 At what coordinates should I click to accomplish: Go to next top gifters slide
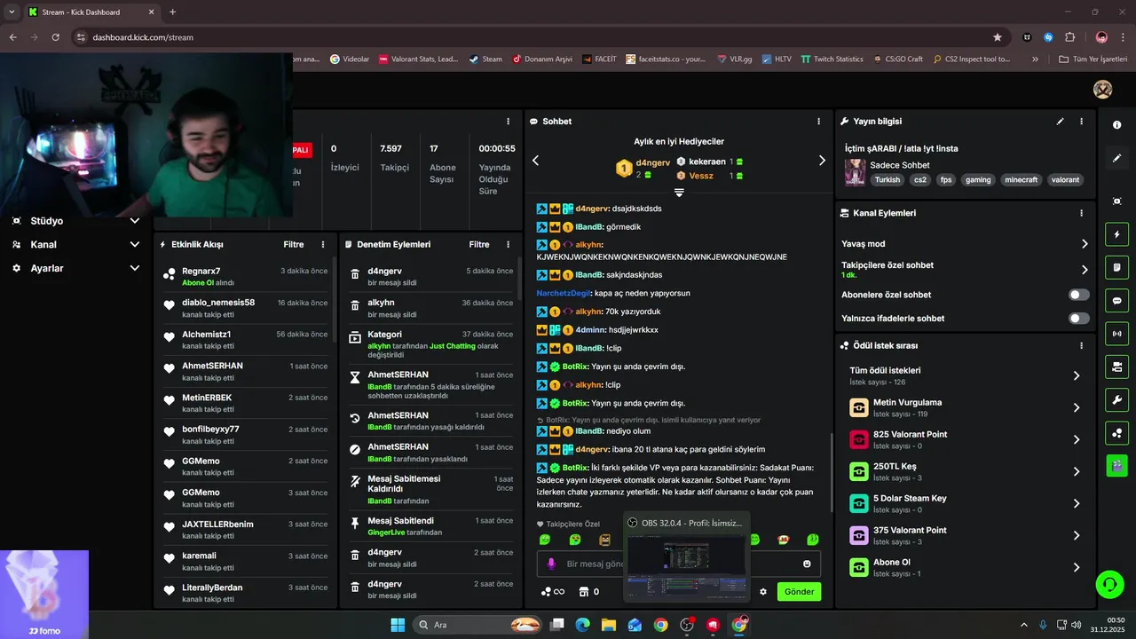click(x=822, y=161)
